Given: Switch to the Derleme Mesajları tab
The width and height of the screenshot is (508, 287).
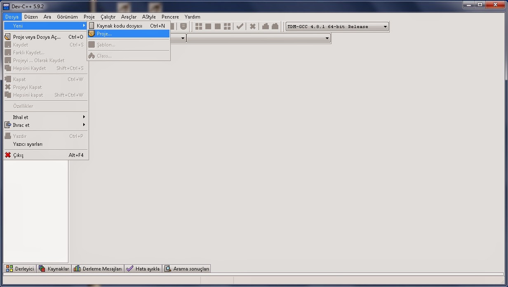Looking at the screenshot, I should [98, 268].
